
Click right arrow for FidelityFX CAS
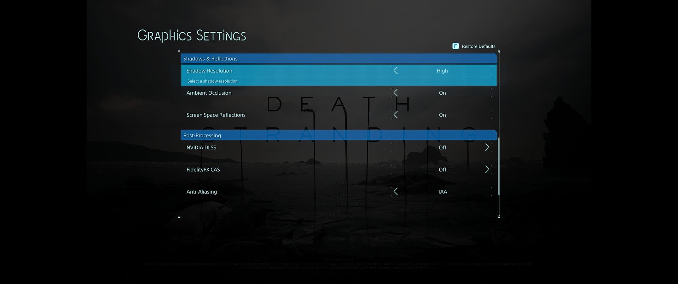coord(487,170)
